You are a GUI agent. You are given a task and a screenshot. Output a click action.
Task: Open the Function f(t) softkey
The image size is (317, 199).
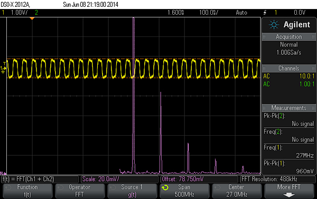pyautogui.click(x=27, y=191)
